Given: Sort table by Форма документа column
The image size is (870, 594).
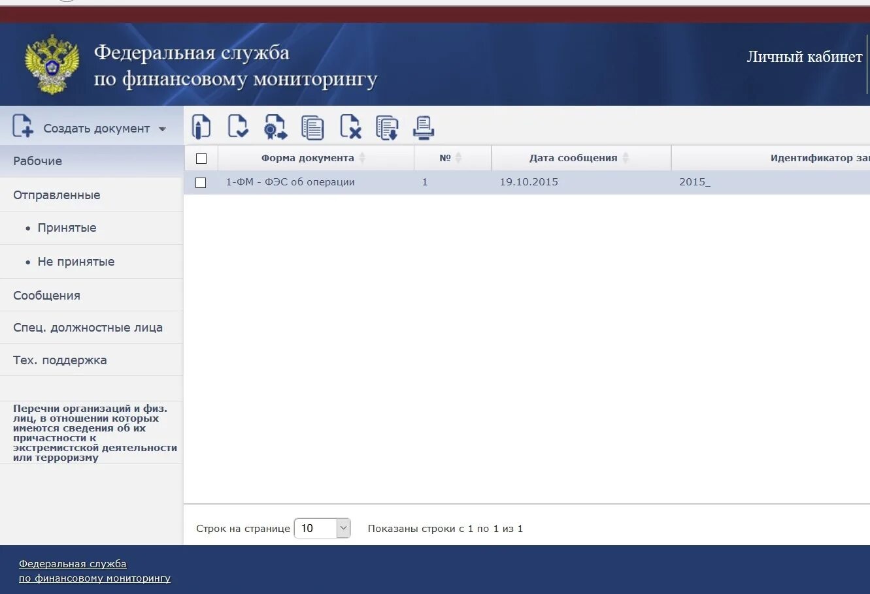Looking at the screenshot, I should pos(362,158).
